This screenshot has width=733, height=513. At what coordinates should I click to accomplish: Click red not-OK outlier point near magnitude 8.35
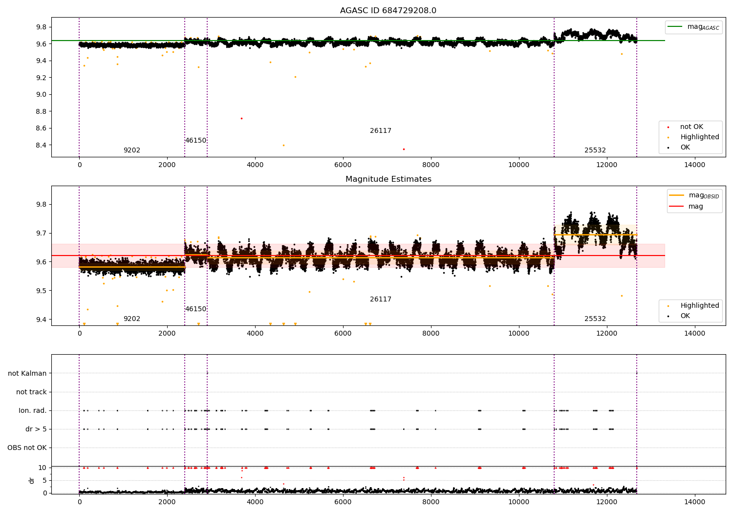point(404,149)
